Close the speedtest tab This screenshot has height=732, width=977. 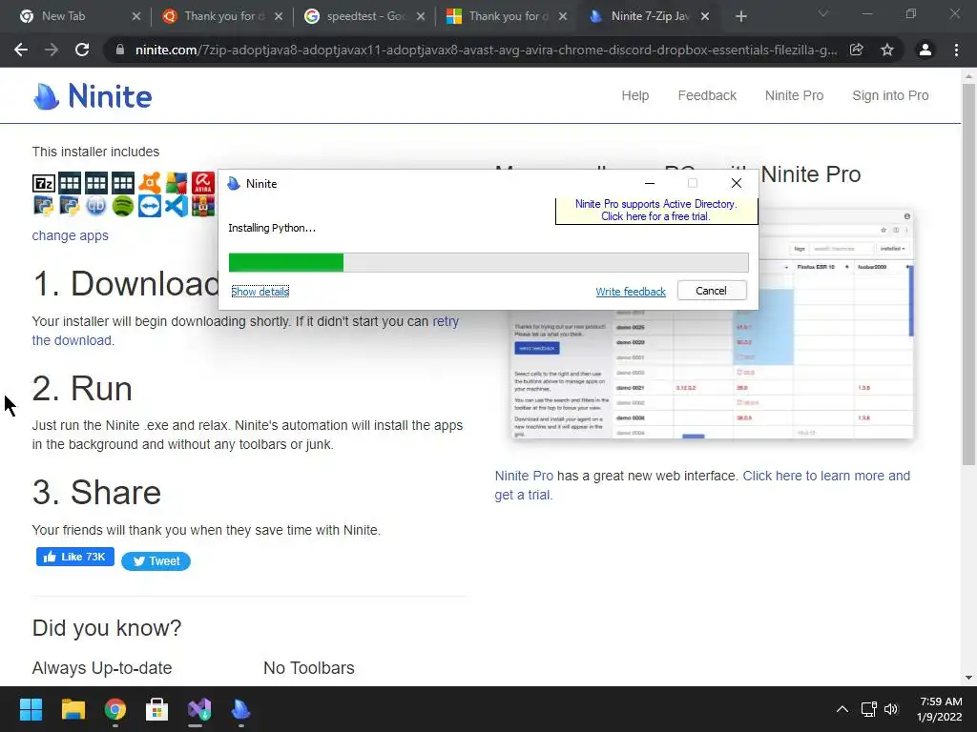click(x=421, y=17)
